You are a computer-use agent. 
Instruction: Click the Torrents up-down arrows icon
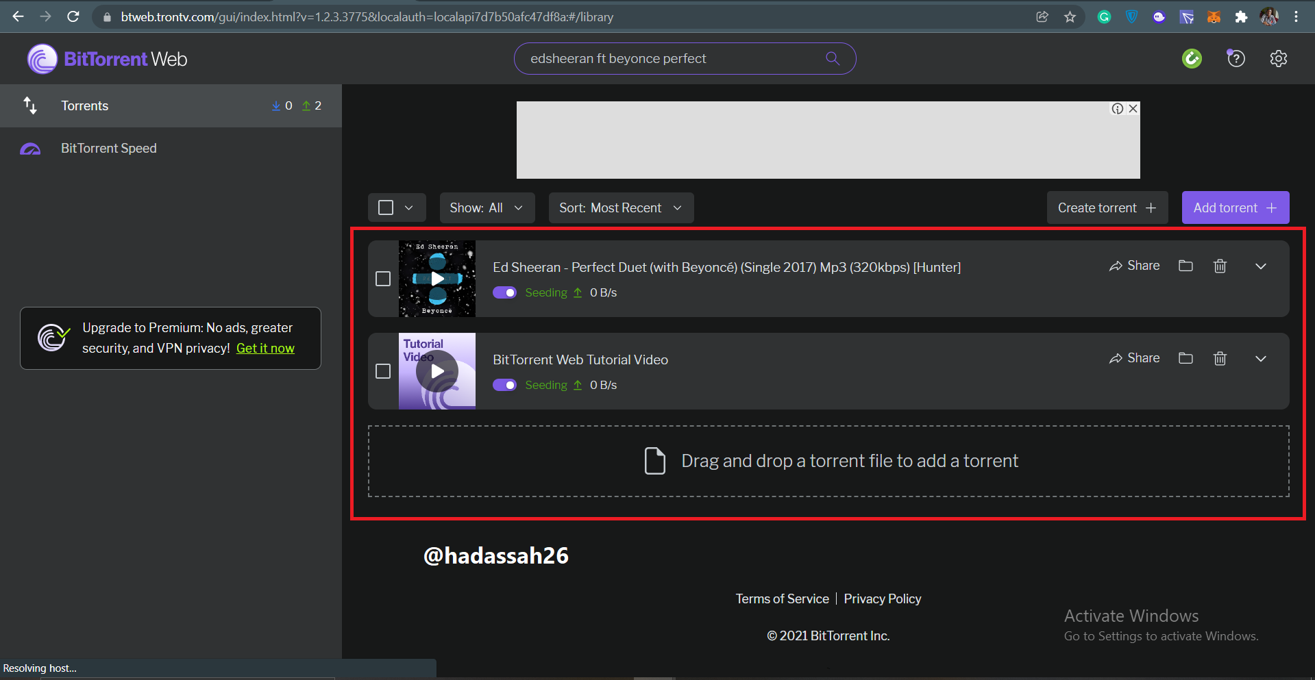(30, 105)
